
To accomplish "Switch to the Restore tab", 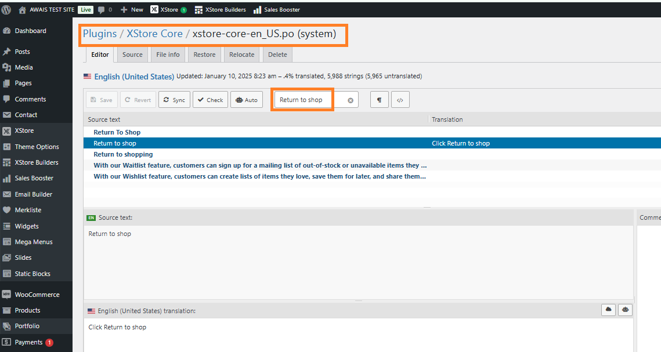I will pos(204,55).
